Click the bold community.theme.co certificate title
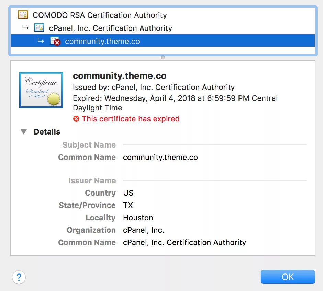 (120, 76)
